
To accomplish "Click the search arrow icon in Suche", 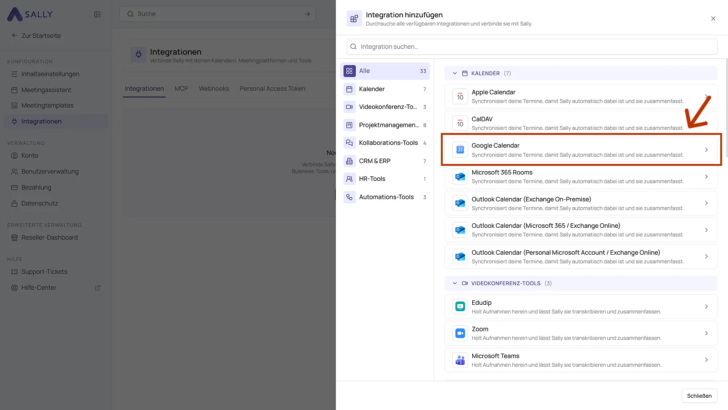I will click(307, 14).
